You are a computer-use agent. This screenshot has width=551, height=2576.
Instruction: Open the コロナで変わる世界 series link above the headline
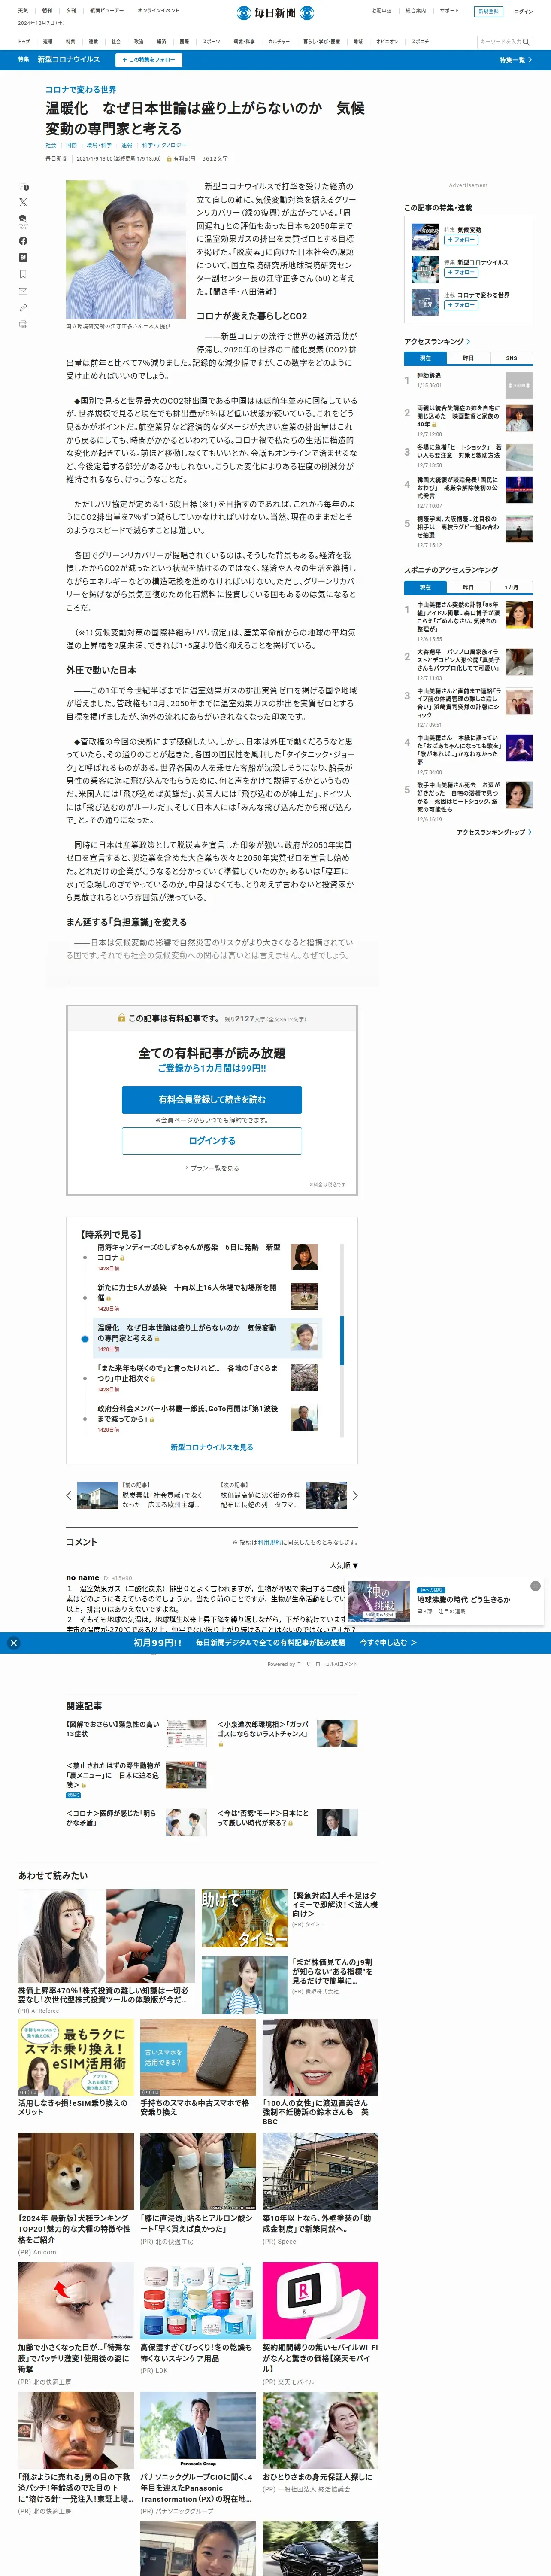[81, 90]
